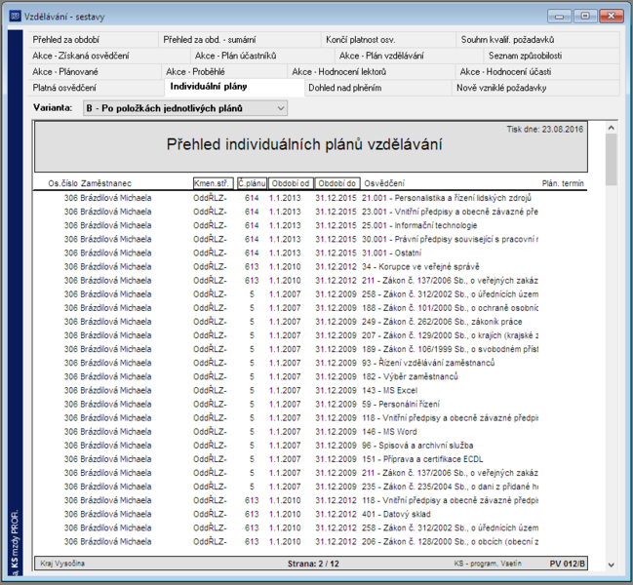Click the Č.plánu column header
This screenshot has width=633, height=585.
pos(252,183)
